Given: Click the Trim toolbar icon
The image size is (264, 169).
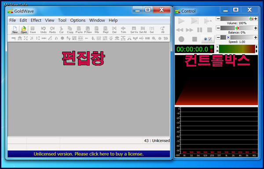Looking at the screenshot, I should coord(123,30).
